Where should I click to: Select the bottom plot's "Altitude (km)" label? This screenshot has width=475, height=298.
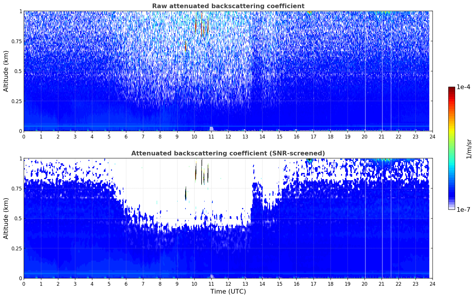click(x=6, y=218)
